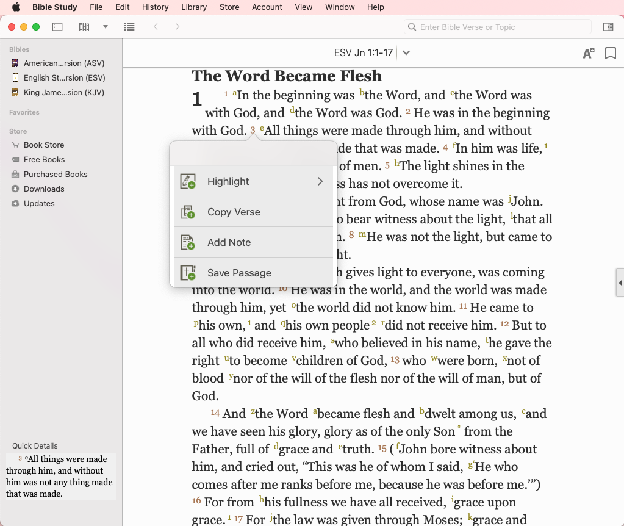The image size is (624, 526).
Task: Select the King James Version Bible
Action: (x=63, y=92)
